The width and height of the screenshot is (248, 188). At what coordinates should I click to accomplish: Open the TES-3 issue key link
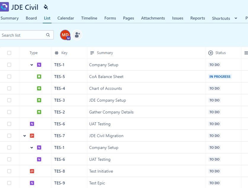60,100
